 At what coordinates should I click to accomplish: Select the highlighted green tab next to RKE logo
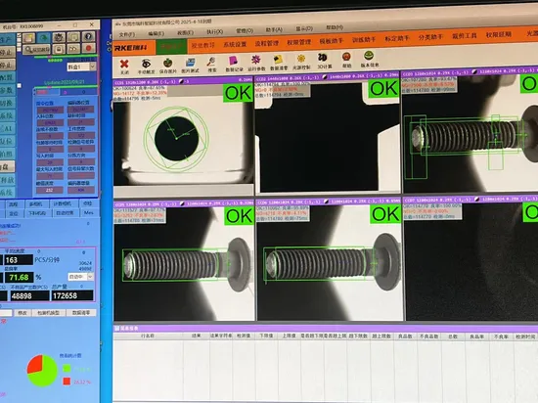click(x=171, y=46)
